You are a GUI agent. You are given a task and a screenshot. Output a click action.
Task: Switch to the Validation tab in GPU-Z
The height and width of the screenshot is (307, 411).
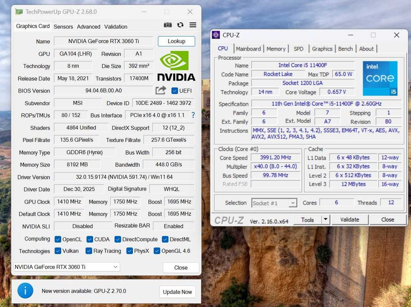coord(115,26)
